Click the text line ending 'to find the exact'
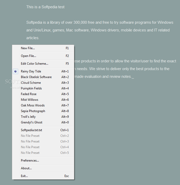Image resolution: width=180 pixels, height=185 pixels. (x=125, y=61)
